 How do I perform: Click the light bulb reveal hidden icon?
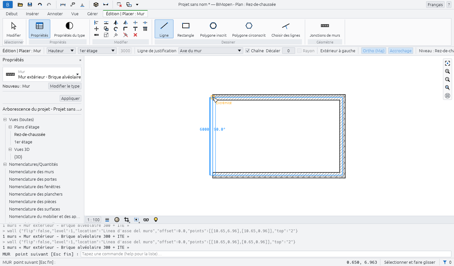tap(156, 220)
